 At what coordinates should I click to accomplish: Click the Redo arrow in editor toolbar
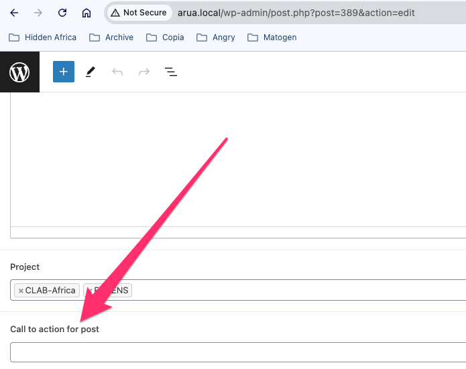pos(144,72)
